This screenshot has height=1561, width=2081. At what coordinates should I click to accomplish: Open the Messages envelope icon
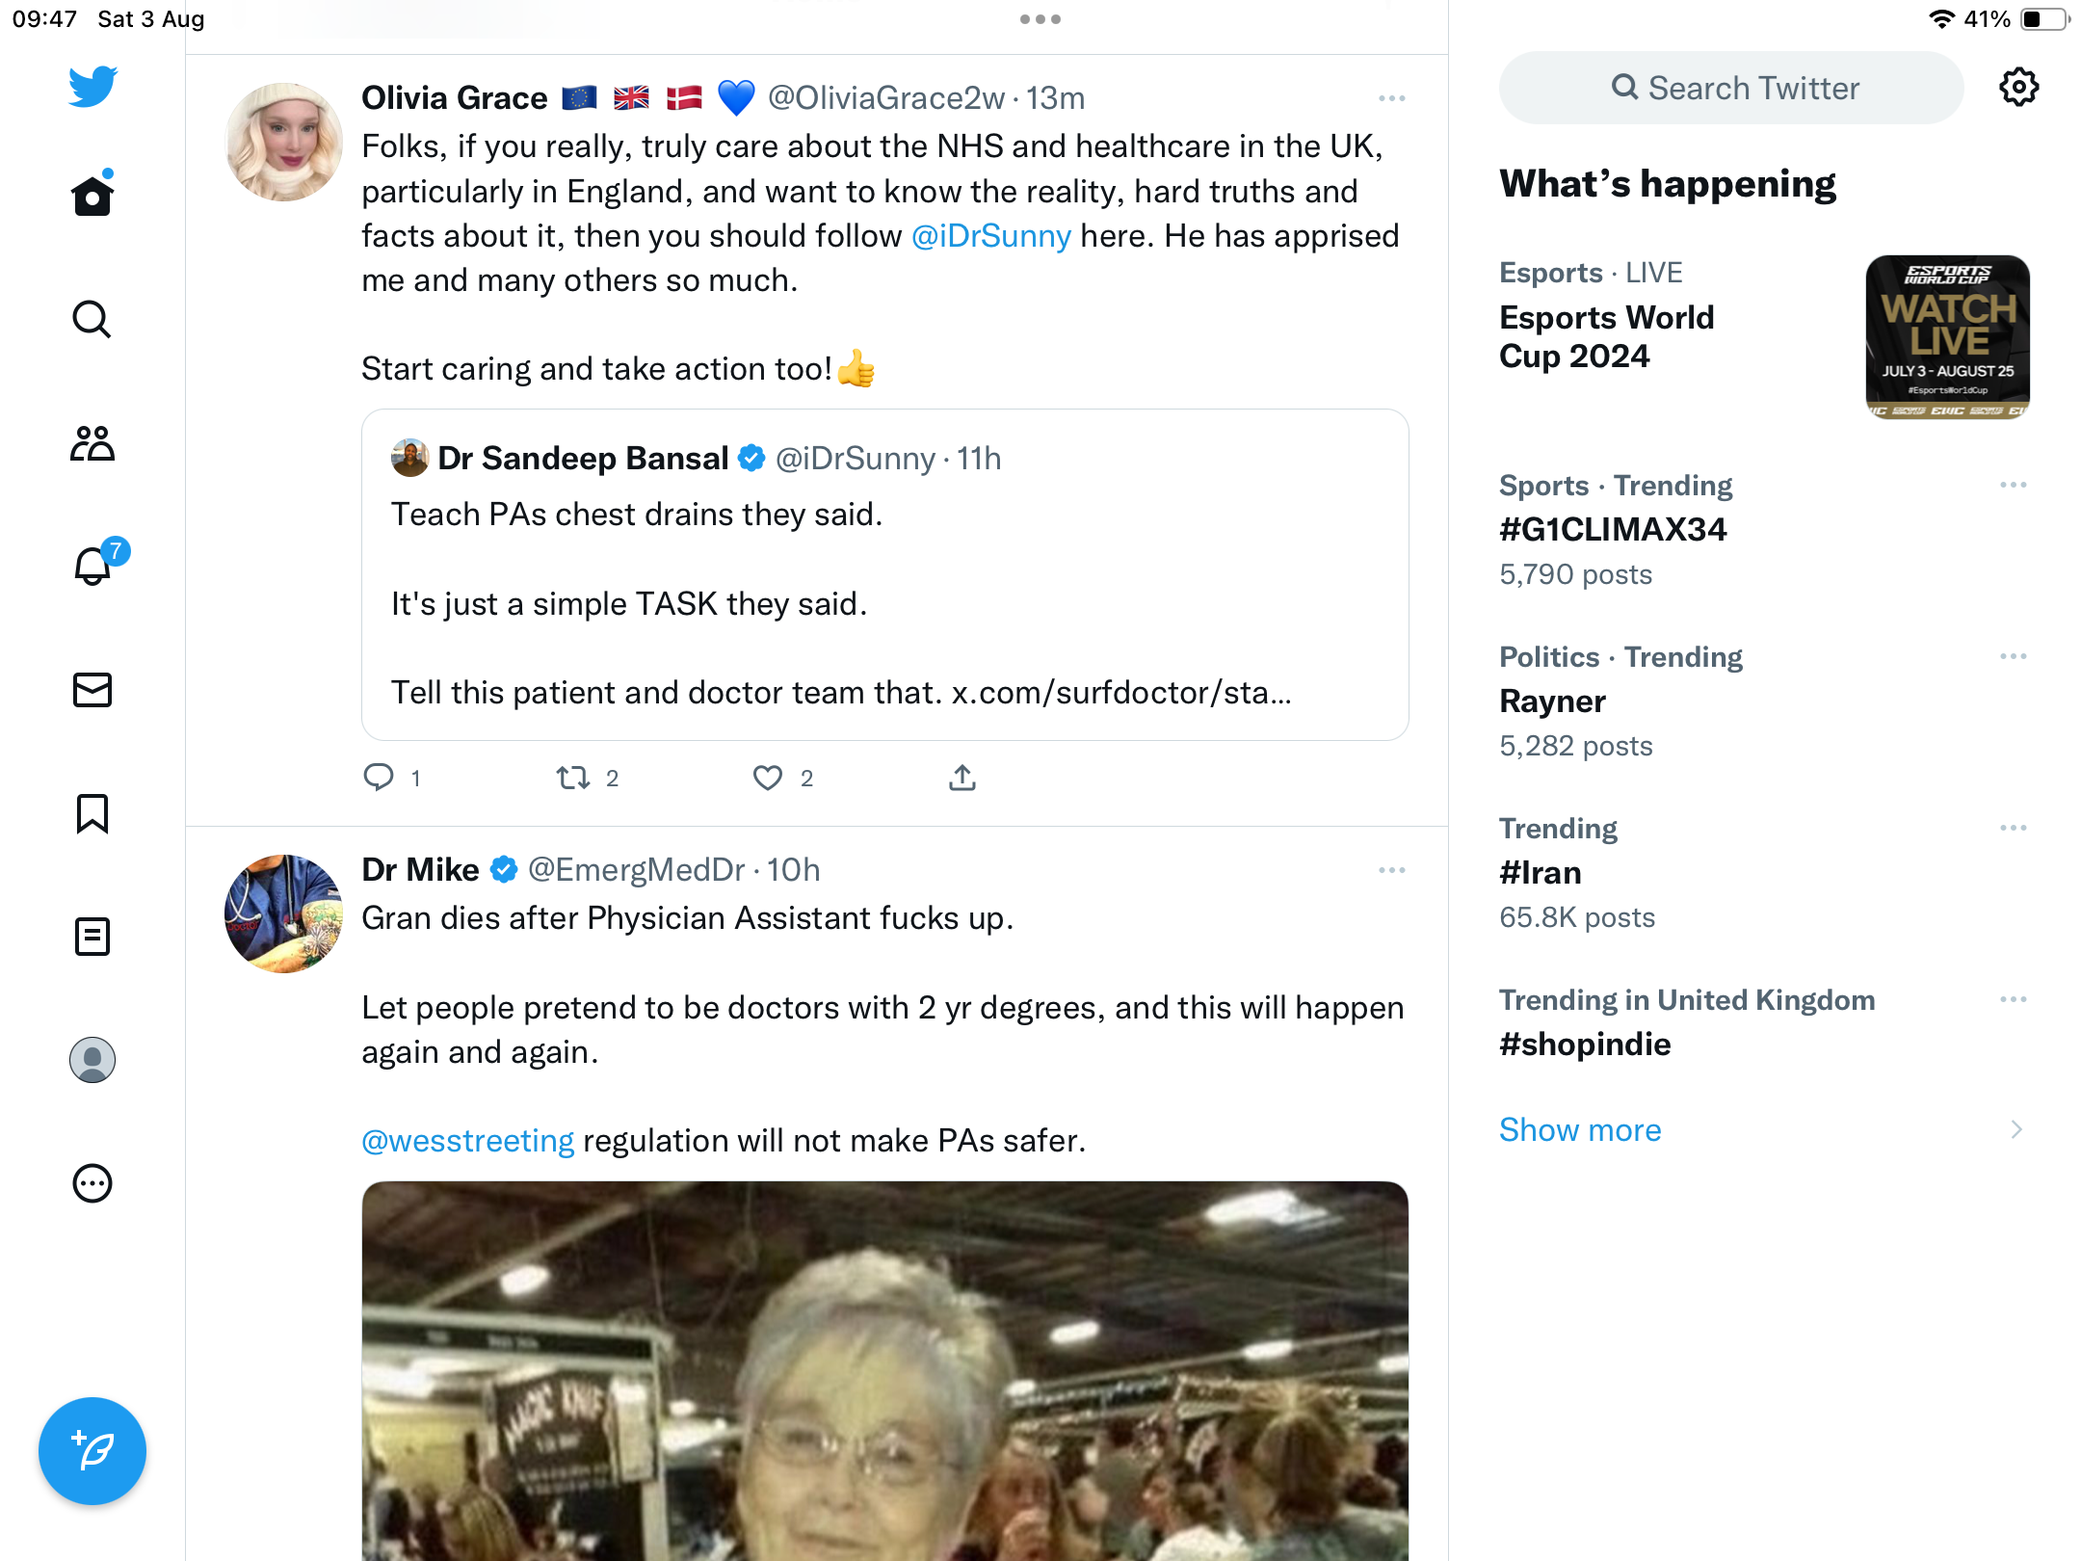pos(92,690)
